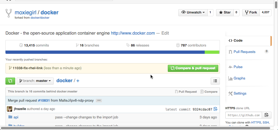Click the language breakdown color bar
The width and height of the screenshot is (278, 130).
pos(112,52)
